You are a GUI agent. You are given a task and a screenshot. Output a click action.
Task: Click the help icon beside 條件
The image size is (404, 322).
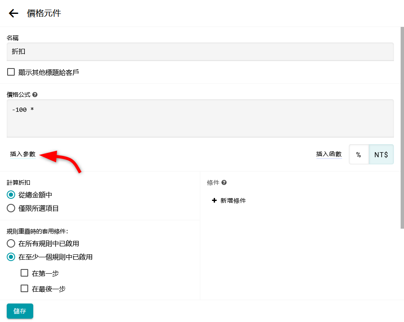(224, 182)
